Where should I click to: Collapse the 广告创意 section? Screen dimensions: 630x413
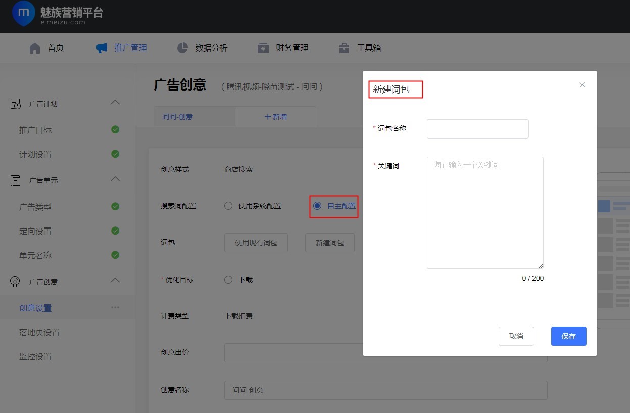[x=115, y=281]
